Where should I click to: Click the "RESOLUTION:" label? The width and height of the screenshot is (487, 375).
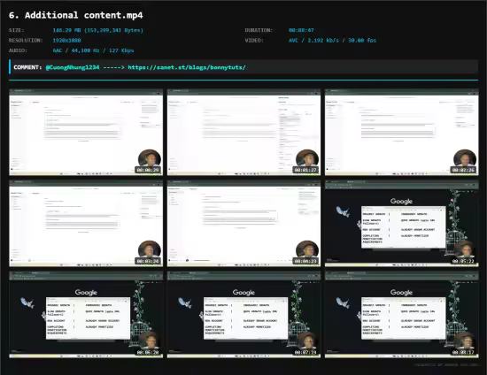point(26,41)
